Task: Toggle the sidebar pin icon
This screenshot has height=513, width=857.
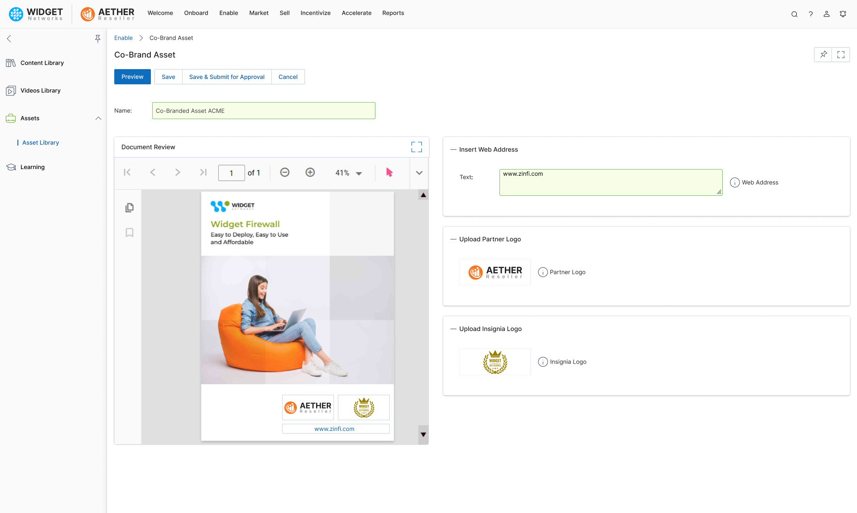Action: pyautogui.click(x=97, y=39)
